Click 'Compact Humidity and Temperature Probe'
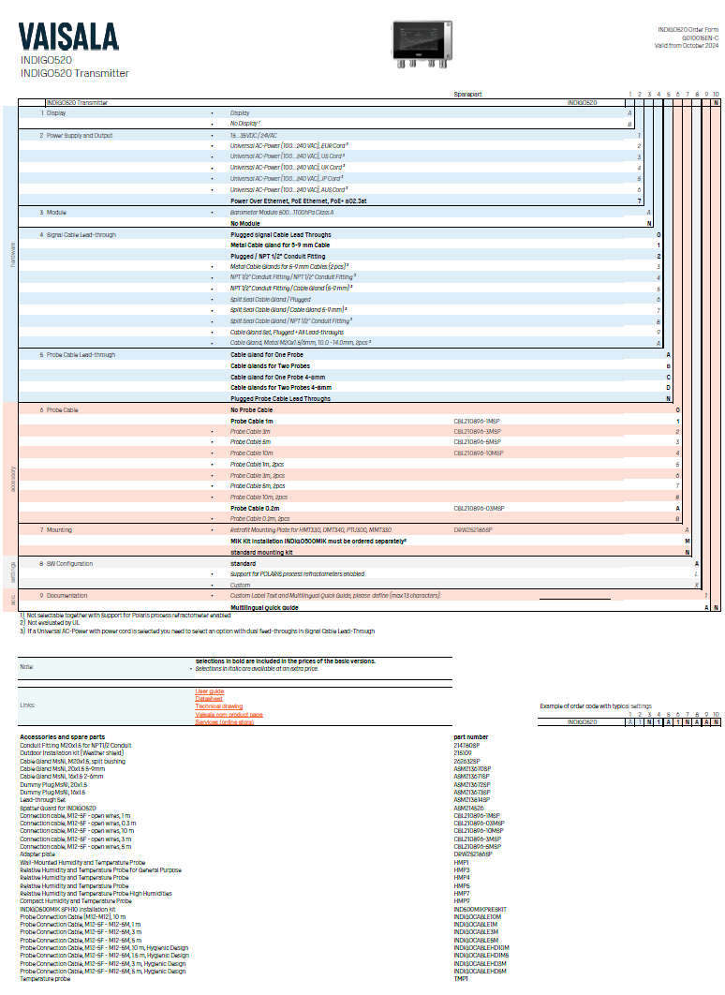725x995 pixels. (x=76, y=901)
